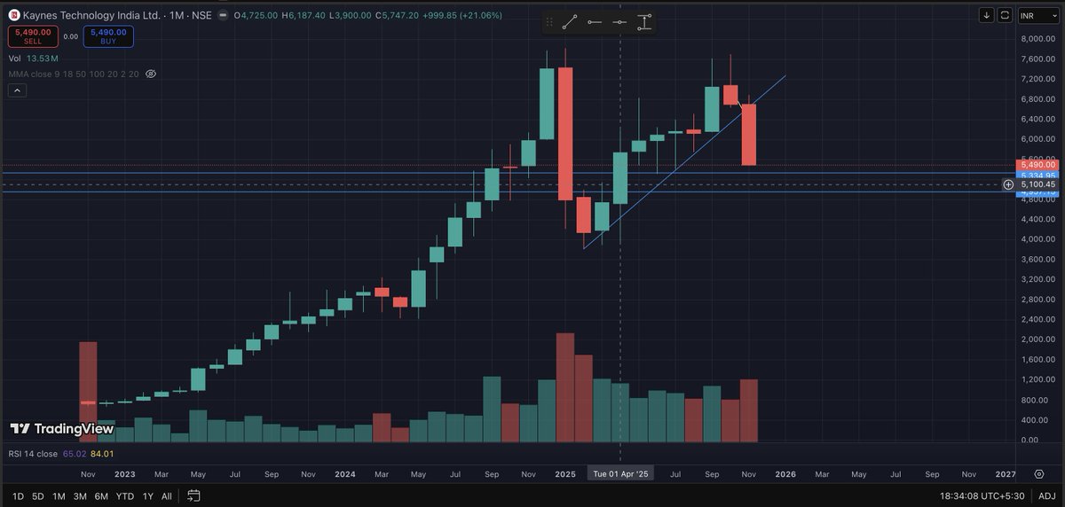Select the horizontal line drawing tool
The image size is (1065, 507).
point(619,22)
